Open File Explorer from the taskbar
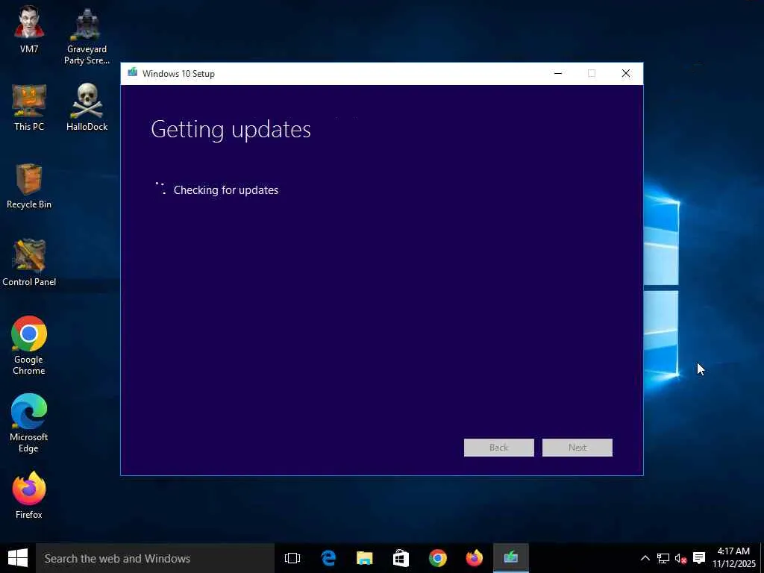The image size is (764, 573). (x=364, y=558)
